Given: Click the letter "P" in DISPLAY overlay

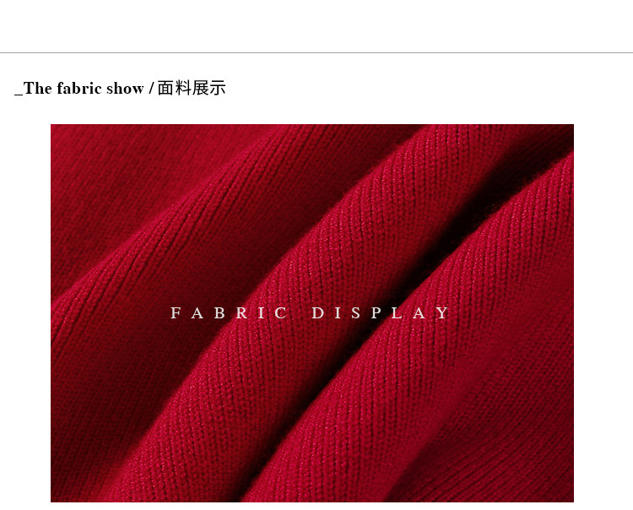Looking at the screenshot, I should point(376,313).
